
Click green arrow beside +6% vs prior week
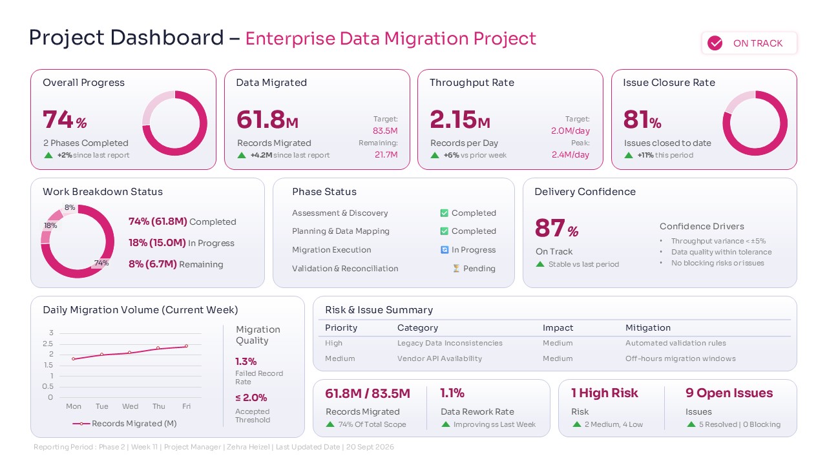pyautogui.click(x=435, y=155)
